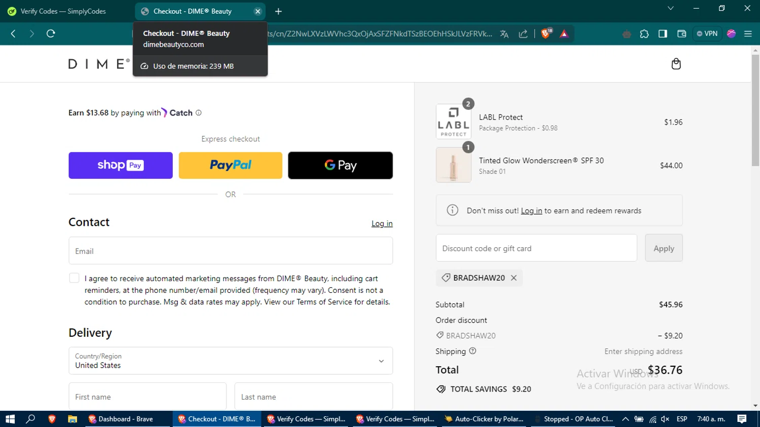Viewport: 760px width, 427px height.
Task: Click the TOTAL SAVINGS $9.20 text
Action: click(x=490, y=389)
